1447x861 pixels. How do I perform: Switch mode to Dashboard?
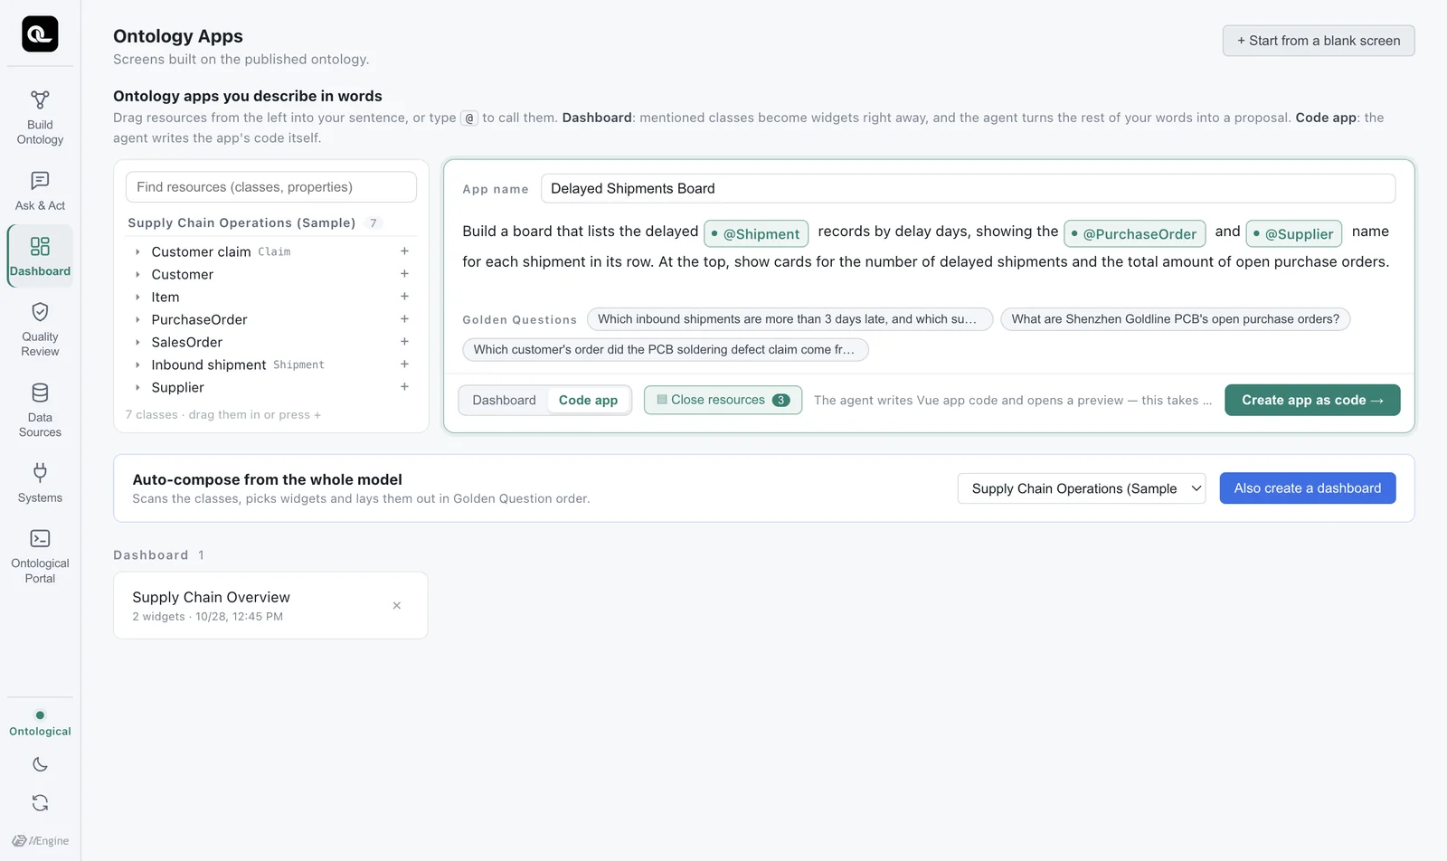[x=504, y=400]
